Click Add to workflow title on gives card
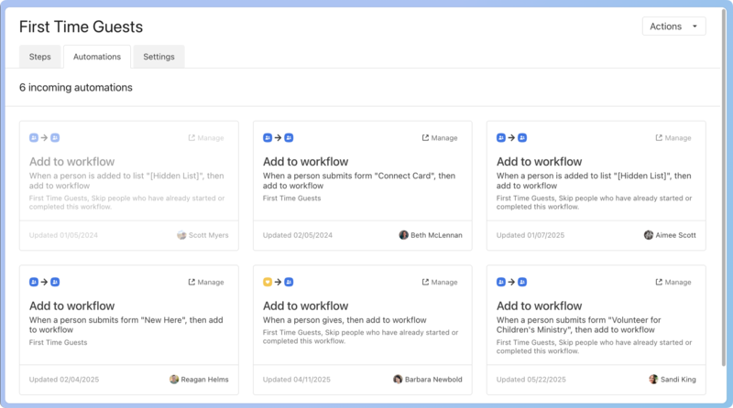 point(305,306)
